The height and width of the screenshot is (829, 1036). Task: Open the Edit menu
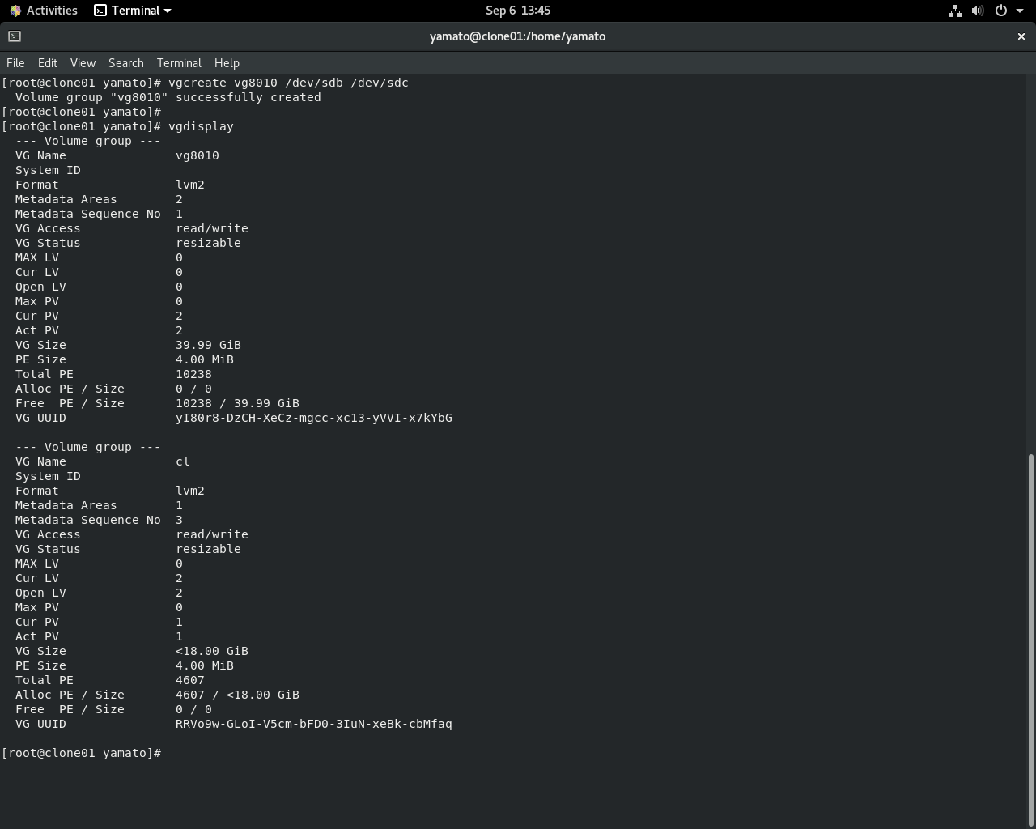48,63
